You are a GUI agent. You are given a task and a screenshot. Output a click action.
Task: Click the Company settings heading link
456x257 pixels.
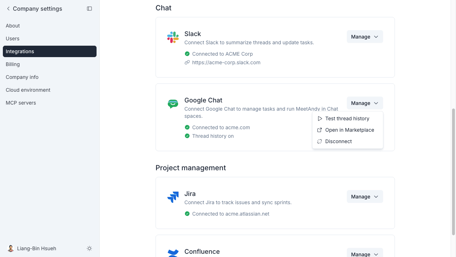[37, 9]
